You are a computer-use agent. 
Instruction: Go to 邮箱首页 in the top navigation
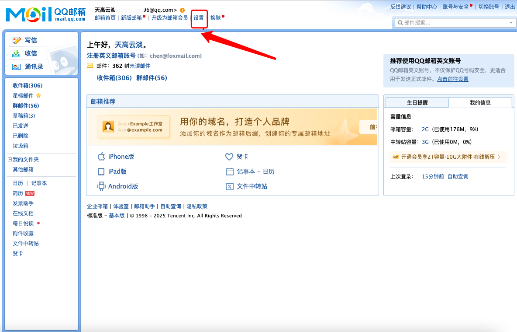pyautogui.click(x=105, y=18)
